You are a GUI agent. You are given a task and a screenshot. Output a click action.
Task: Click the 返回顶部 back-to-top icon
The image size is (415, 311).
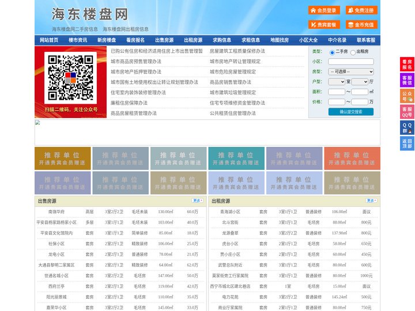407,143
